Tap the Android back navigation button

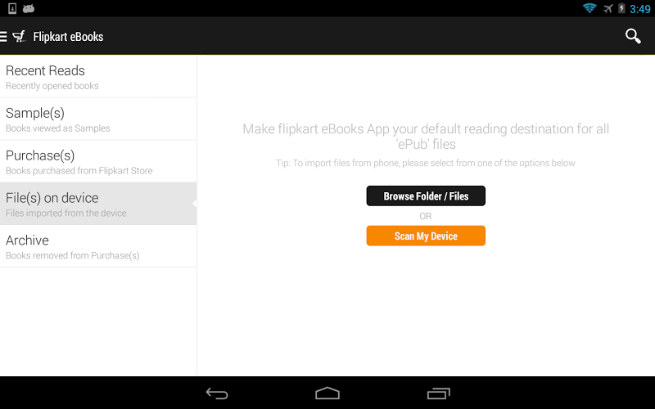tap(217, 393)
